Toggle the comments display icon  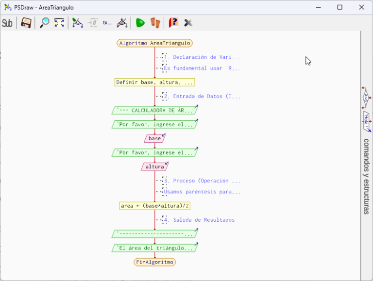coord(93,23)
